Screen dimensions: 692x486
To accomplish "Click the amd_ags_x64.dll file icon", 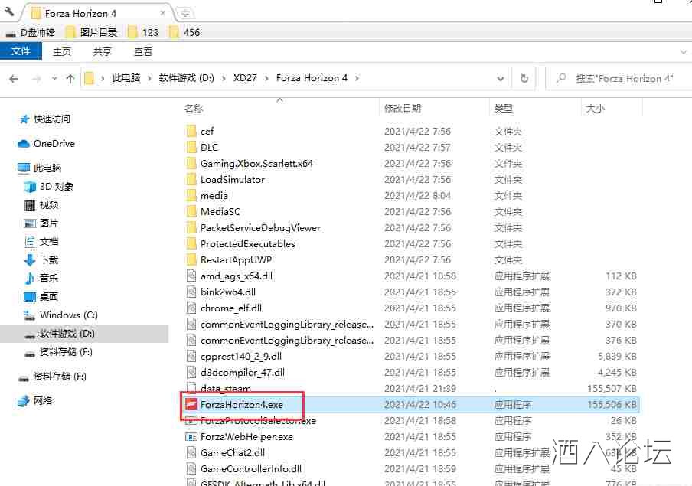I will (191, 276).
